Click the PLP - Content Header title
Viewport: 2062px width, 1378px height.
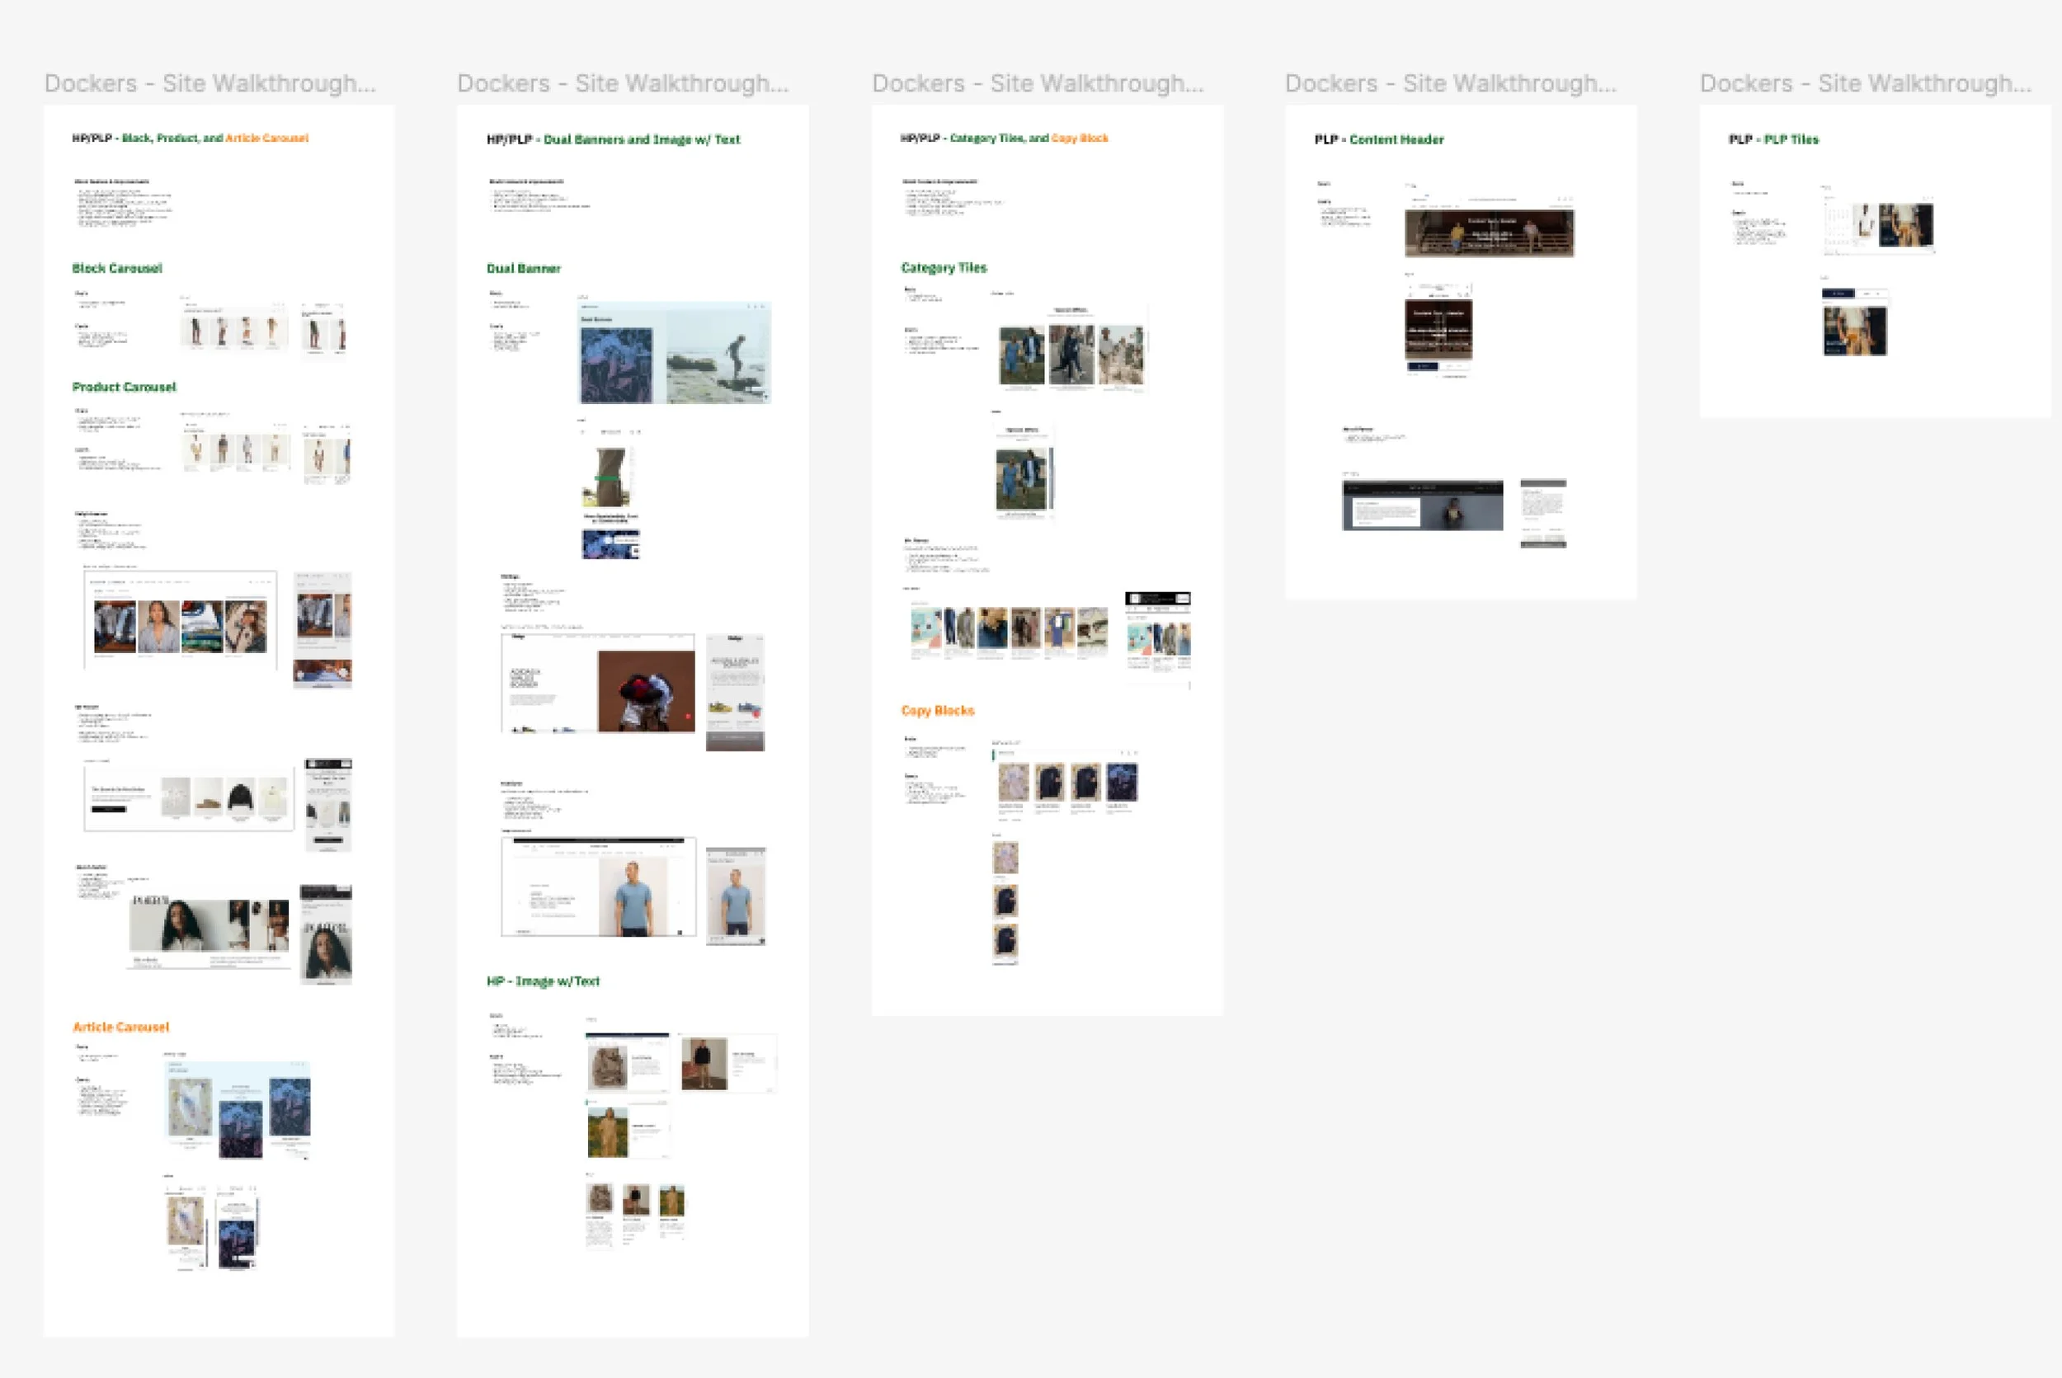coord(1378,139)
